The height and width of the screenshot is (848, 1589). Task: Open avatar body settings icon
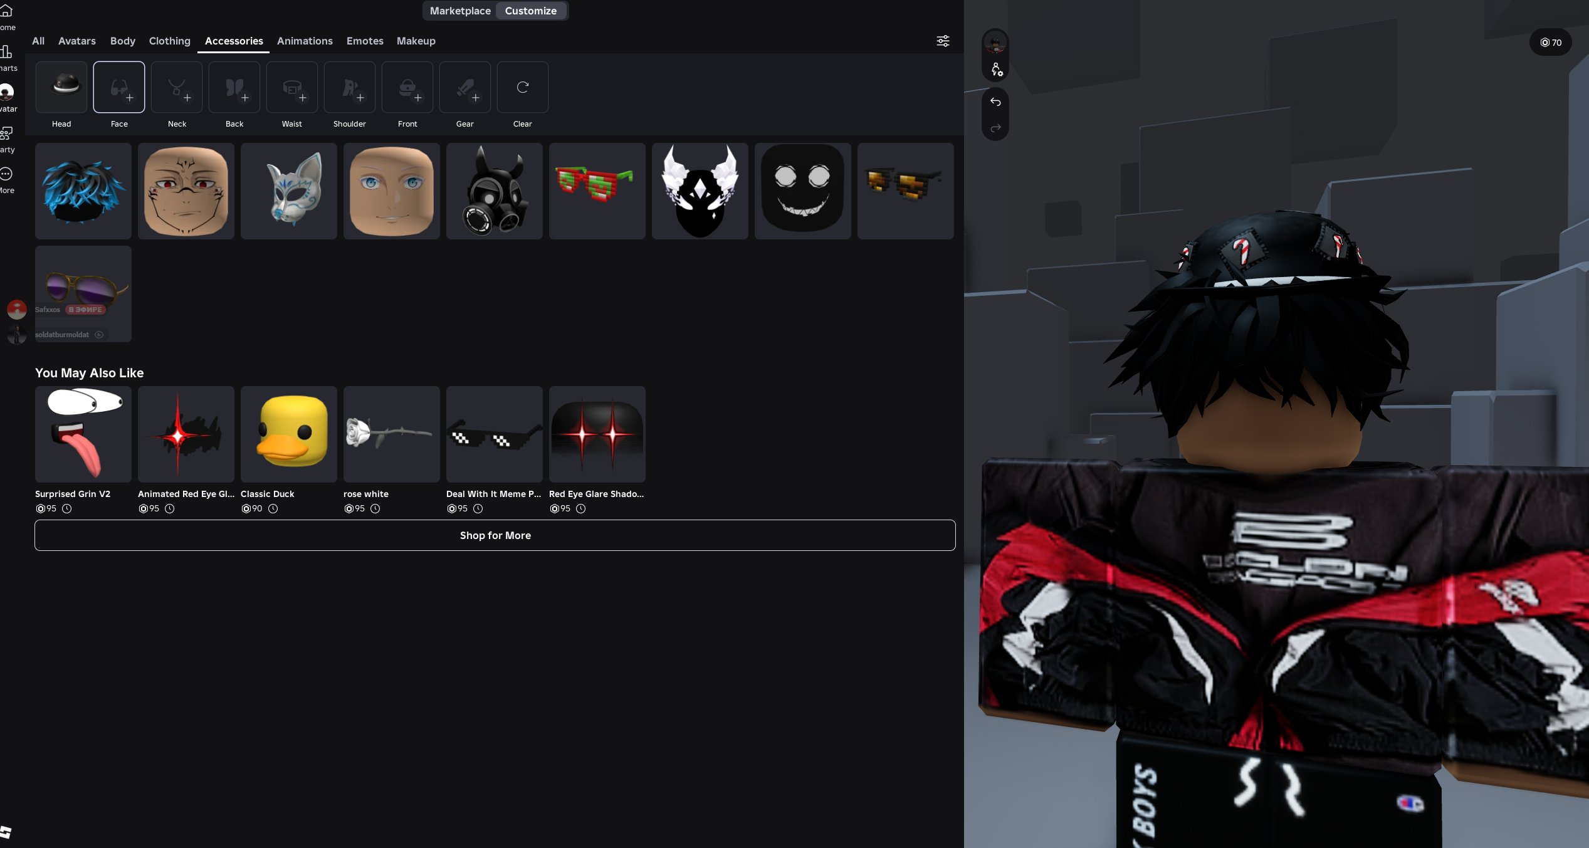point(996,70)
